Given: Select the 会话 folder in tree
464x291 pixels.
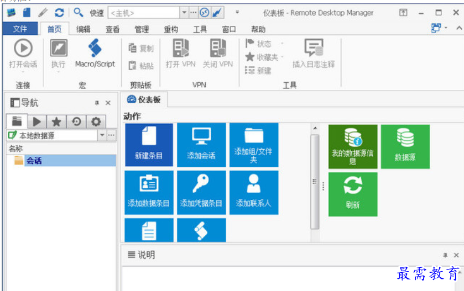Looking at the screenshot, I should coord(64,161).
